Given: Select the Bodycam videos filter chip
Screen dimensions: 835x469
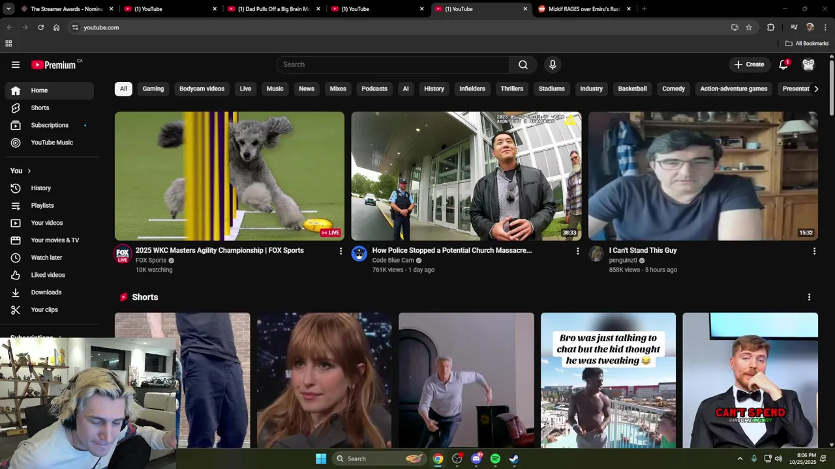Looking at the screenshot, I should 202,89.
